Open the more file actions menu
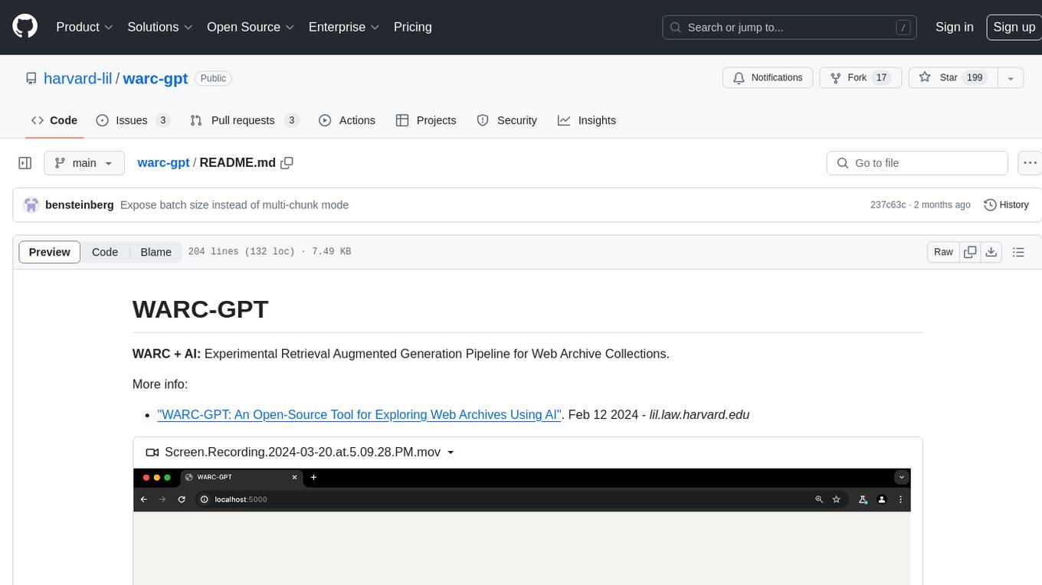 point(1030,163)
